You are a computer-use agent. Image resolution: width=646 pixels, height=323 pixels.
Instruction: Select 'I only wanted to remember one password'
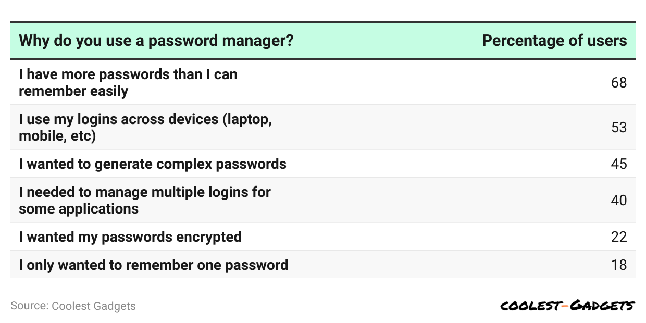[154, 265]
